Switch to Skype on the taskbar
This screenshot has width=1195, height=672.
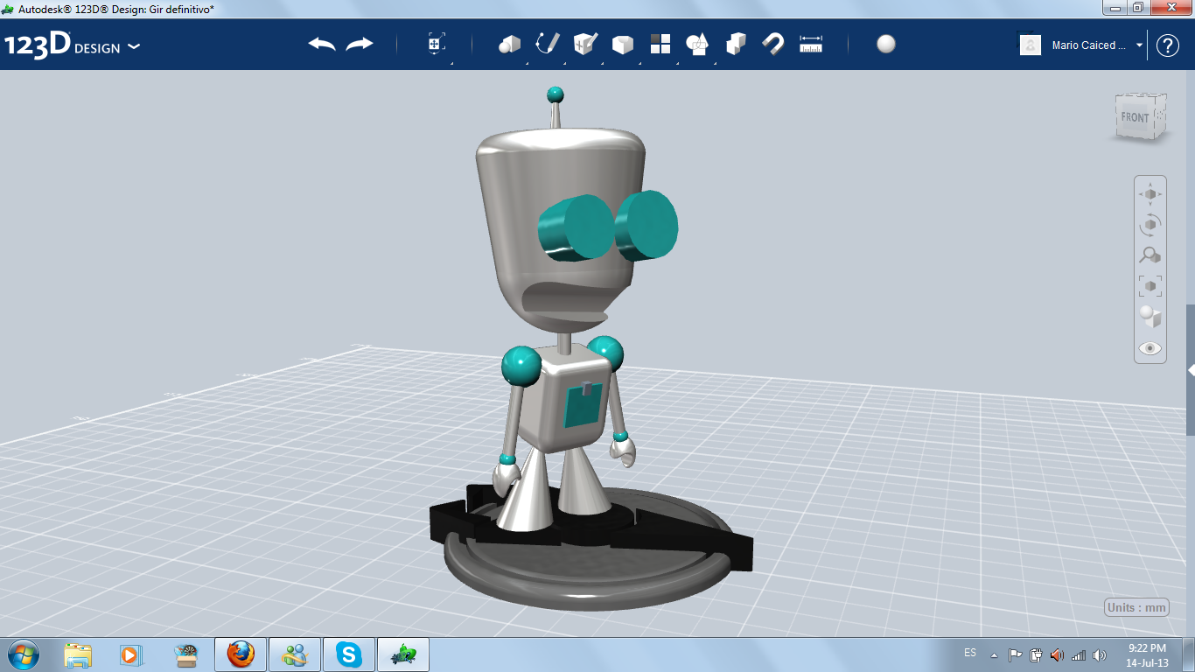click(349, 654)
